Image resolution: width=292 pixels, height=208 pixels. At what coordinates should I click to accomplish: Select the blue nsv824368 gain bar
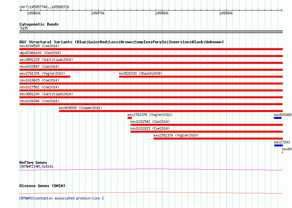click(x=278, y=118)
